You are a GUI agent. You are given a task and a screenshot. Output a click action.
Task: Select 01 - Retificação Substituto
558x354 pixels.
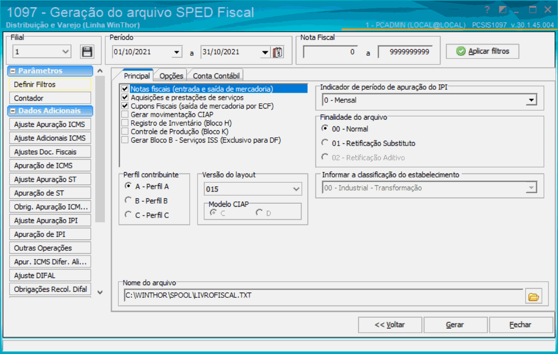(324, 143)
